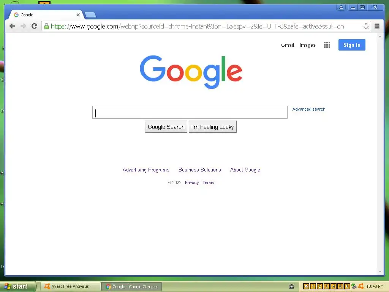Click the Google logo
The image size is (389, 292).
(x=191, y=72)
